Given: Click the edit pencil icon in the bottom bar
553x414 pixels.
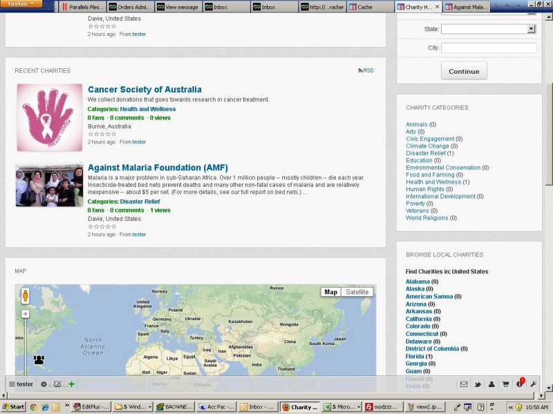Looking at the screenshot, I should [x=57, y=384].
